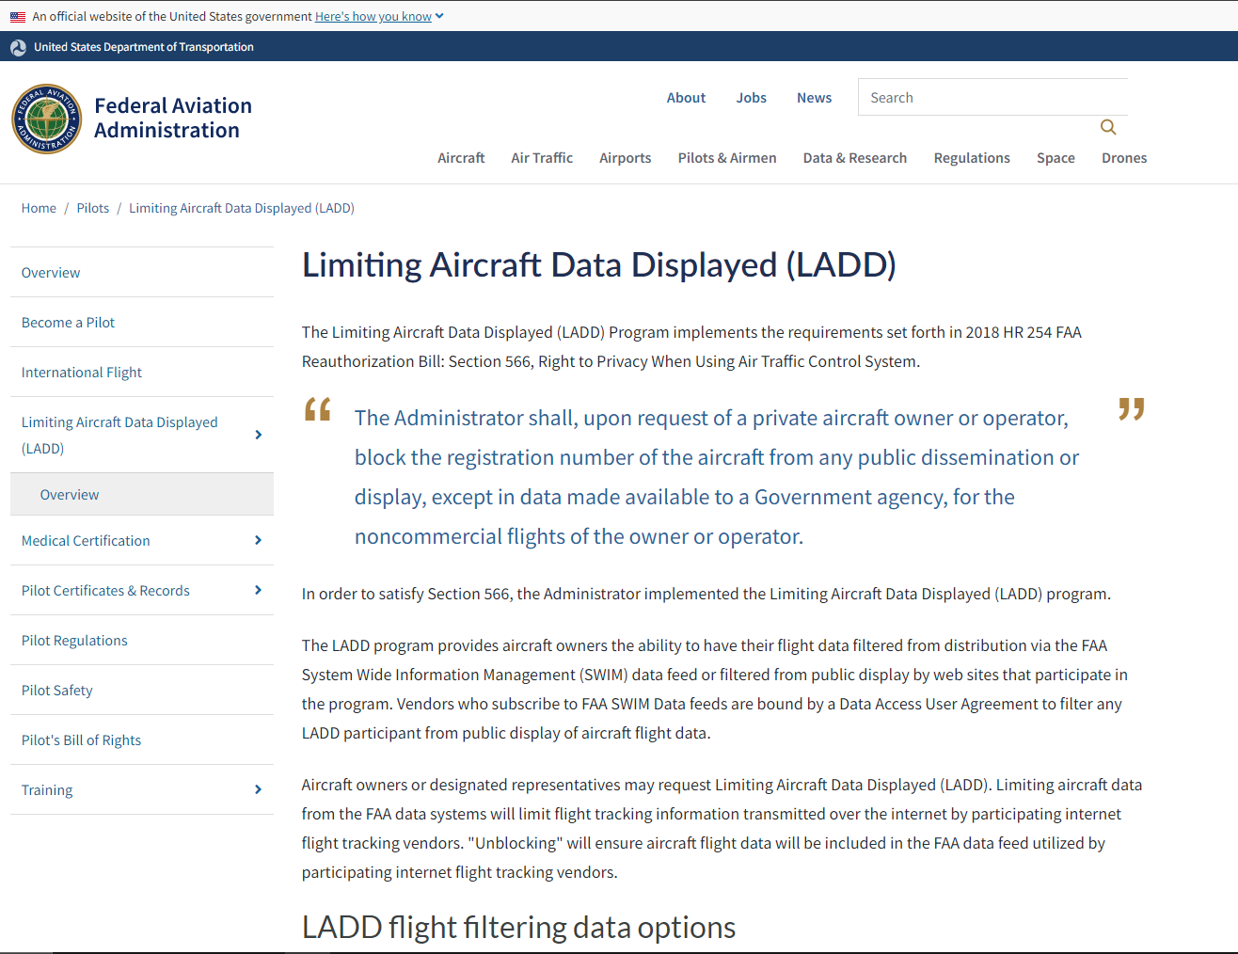Open the Drones menu
Screen dimensions: 1238x954
(x=1124, y=158)
